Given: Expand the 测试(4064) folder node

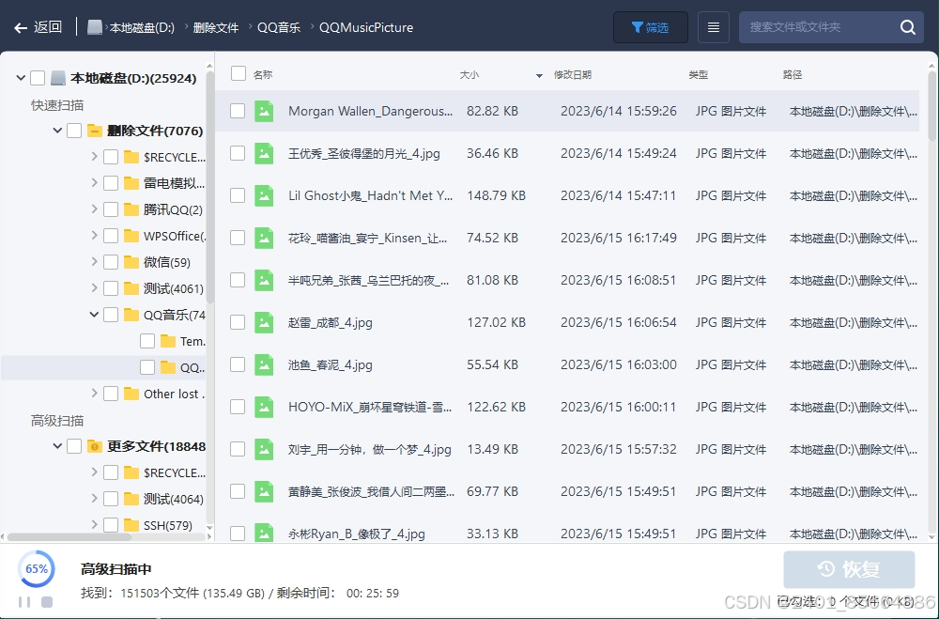Looking at the screenshot, I should (x=94, y=499).
